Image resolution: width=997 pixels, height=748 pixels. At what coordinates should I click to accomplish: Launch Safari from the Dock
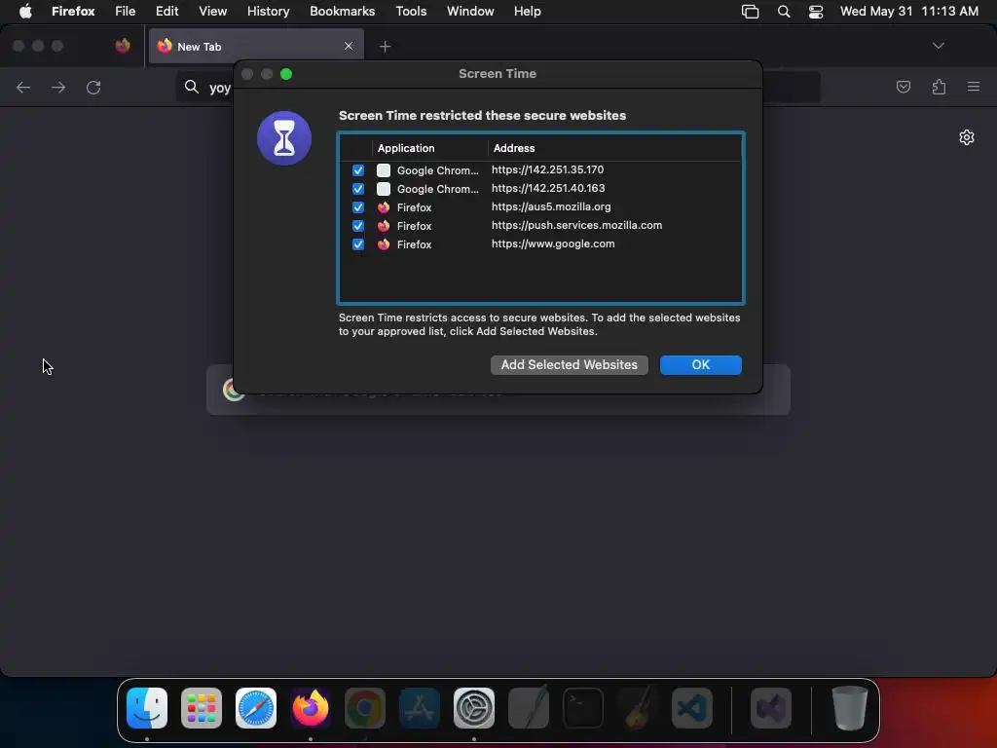(x=256, y=708)
